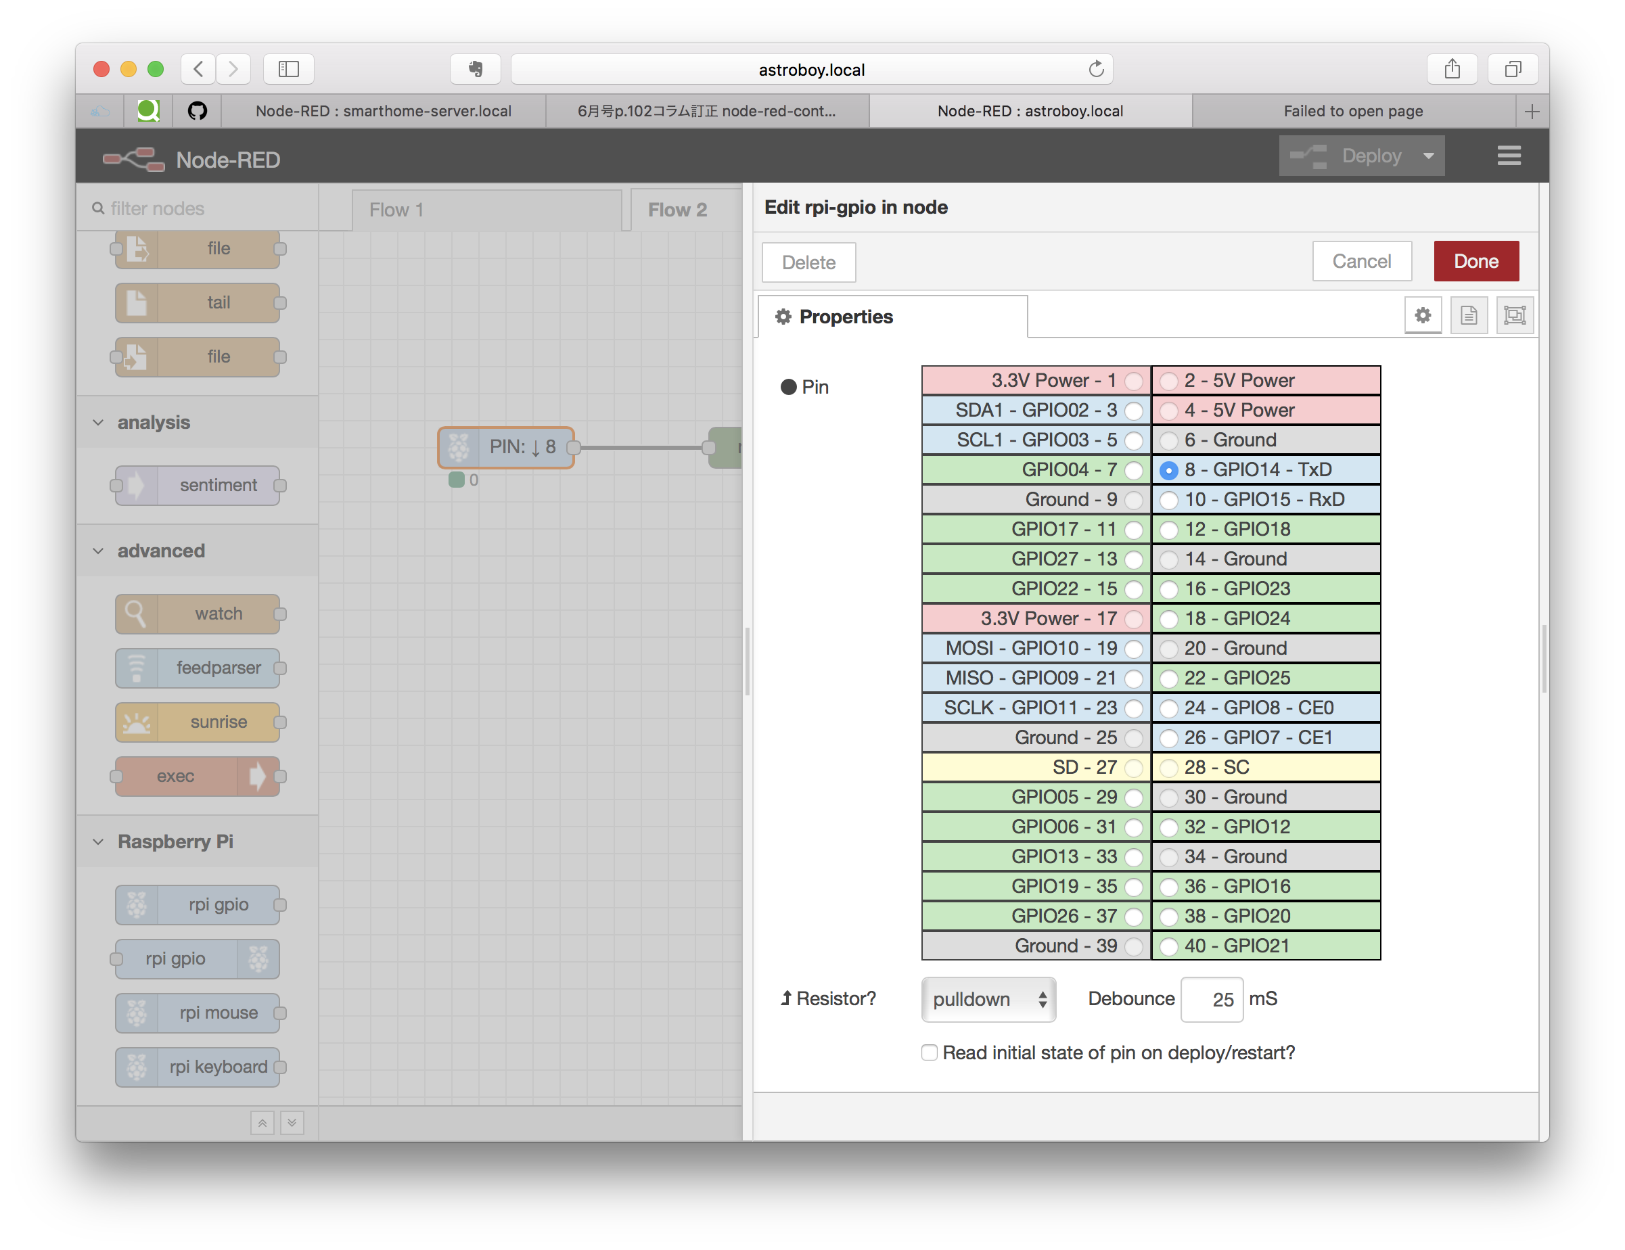1625x1250 pixels.
Task: Click the Delete button
Action: [808, 262]
